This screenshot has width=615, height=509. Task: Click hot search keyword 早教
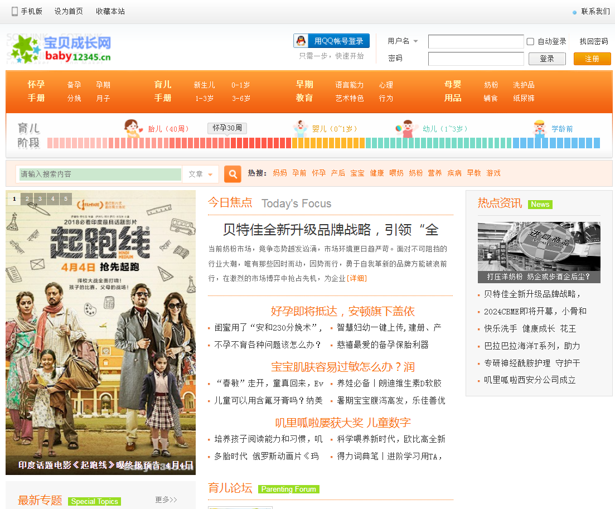click(x=474, y=173)
